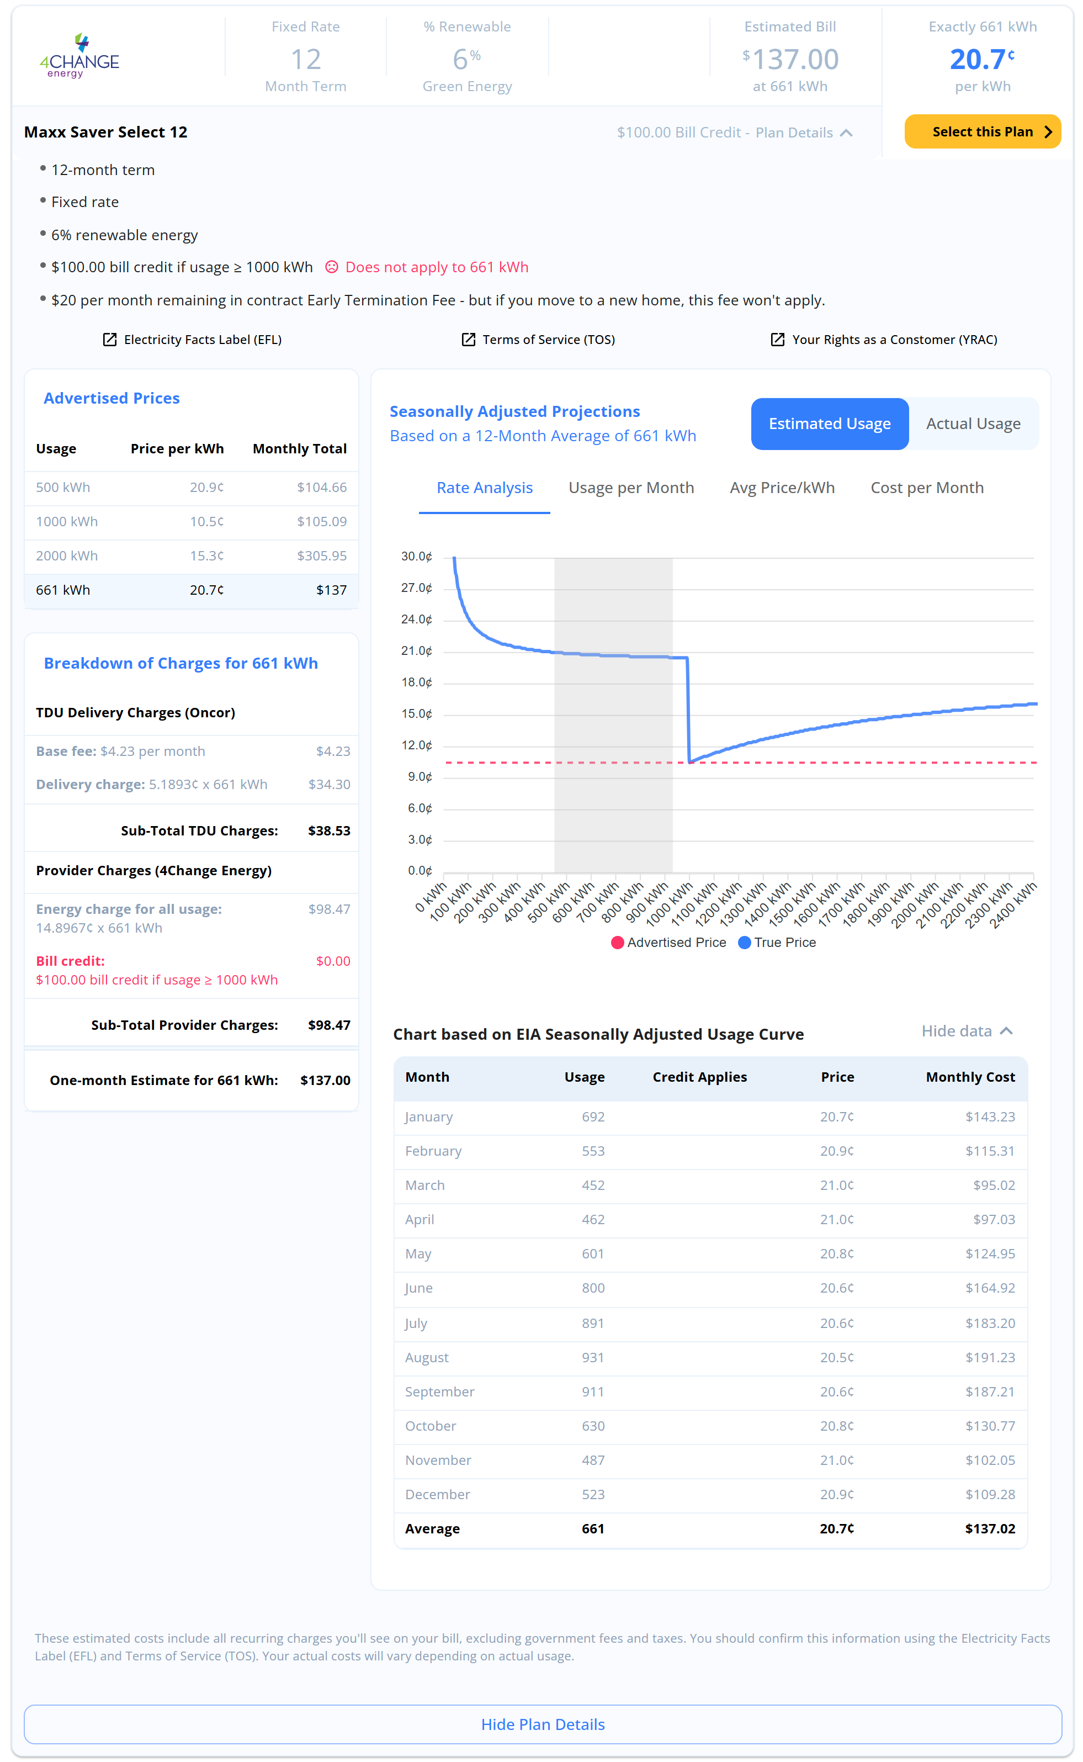1083x1762 pixels.
Task: Collapse the table using Hide data
Action: tap(967, 1031)
